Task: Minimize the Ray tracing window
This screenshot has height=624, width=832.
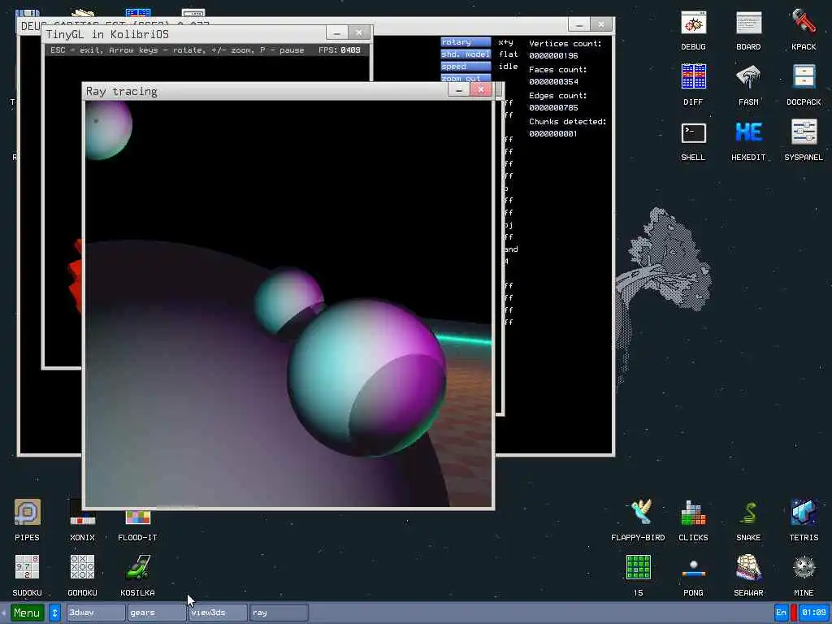Action: point(458,90)
